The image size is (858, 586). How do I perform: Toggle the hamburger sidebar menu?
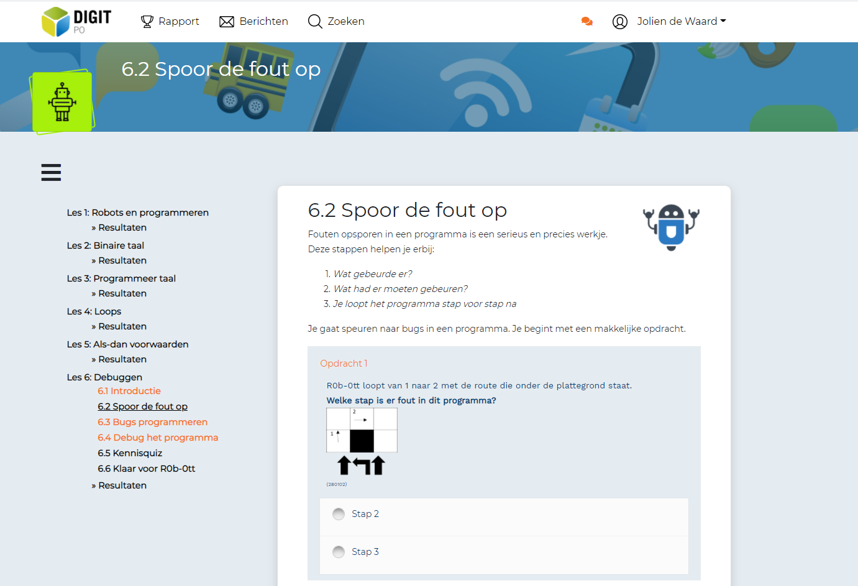point(51,172)
